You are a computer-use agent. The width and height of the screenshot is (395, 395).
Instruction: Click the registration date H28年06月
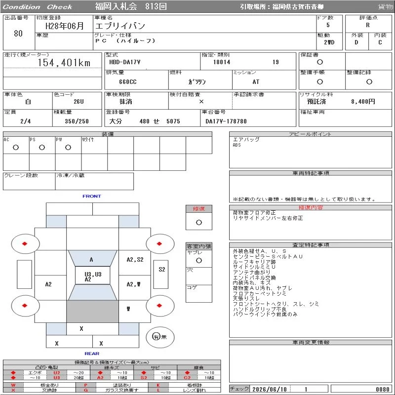65,26
